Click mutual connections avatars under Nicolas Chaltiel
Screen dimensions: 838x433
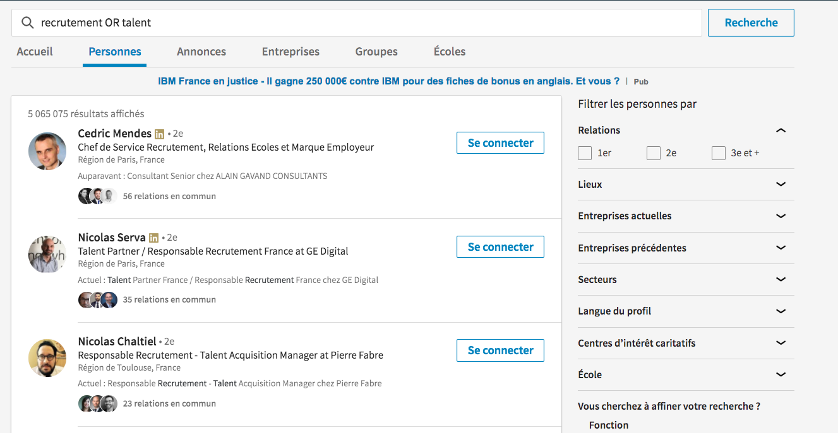(97, 403)
